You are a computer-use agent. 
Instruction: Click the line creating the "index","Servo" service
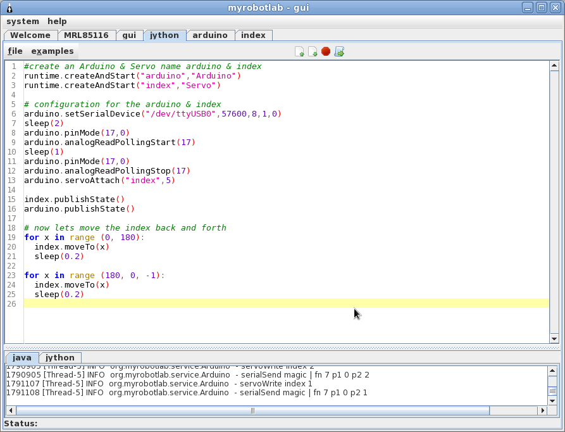pos(122,86)
